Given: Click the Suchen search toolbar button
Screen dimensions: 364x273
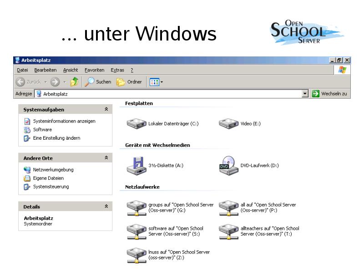Looking at the screenshot, I should [x=98, y=82].
